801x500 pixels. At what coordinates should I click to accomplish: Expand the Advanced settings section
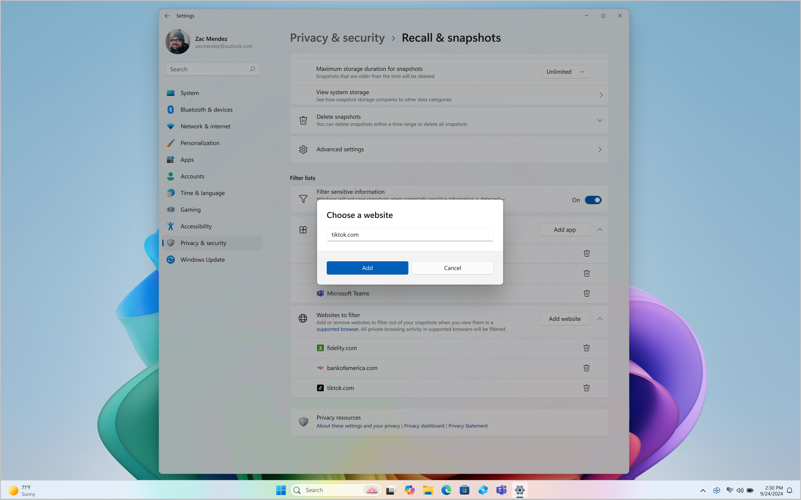click(600, 149)
